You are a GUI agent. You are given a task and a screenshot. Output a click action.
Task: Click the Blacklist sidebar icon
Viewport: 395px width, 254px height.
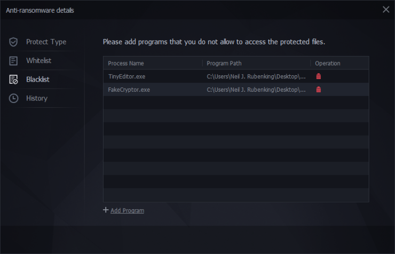(14, 80)
